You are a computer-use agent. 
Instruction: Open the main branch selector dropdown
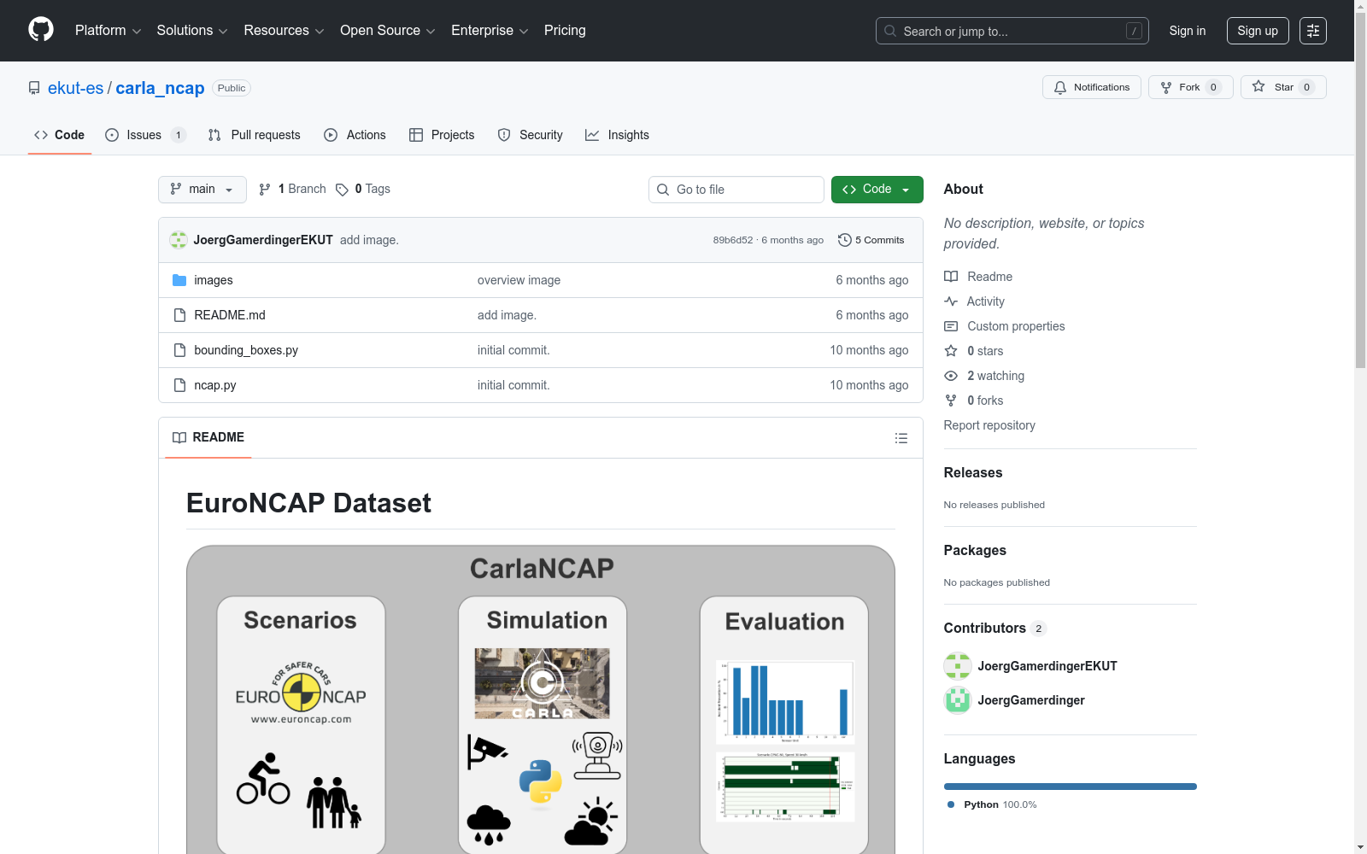(x=202, y=190)
